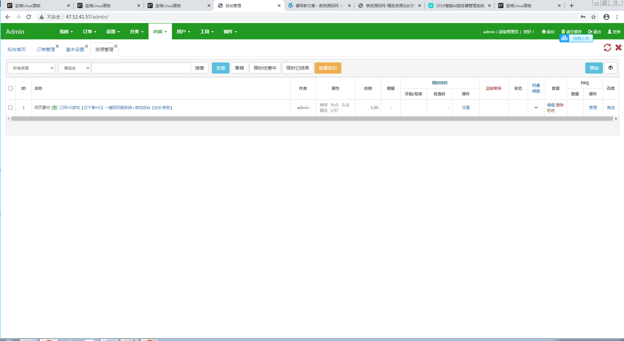Screen dimensions: 624x341
Task: Click 幻灯 attribute in row 1
Action: pos(335,111)
